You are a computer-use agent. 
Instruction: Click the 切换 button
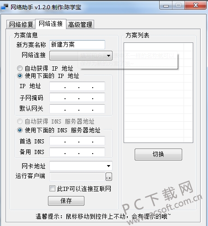coord(158,155)
